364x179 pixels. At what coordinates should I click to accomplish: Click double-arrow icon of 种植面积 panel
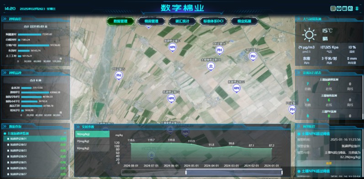coord(5,19)
